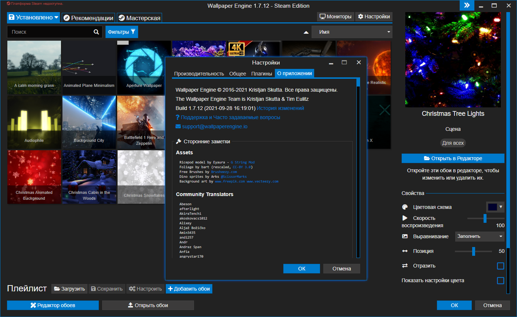Click Christmas Tree Lights preview image

pyautogui.click(x=453, y=60)
